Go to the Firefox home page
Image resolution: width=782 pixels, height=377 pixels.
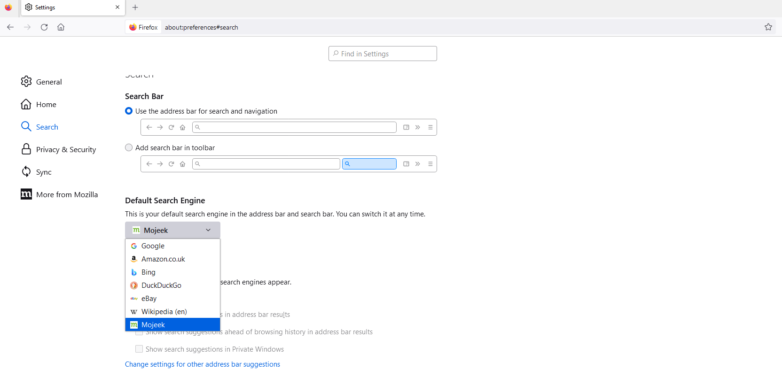pyautogui.click(x=61, y=27)
